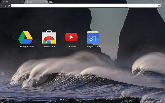Open the YouTube app icon
165x103 pixels.
(71, 37)
